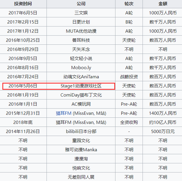This screenshot has width=182, height=181.
Task: Select the company cell 雅可动漫Manka
Action: [x=81, y=150]
